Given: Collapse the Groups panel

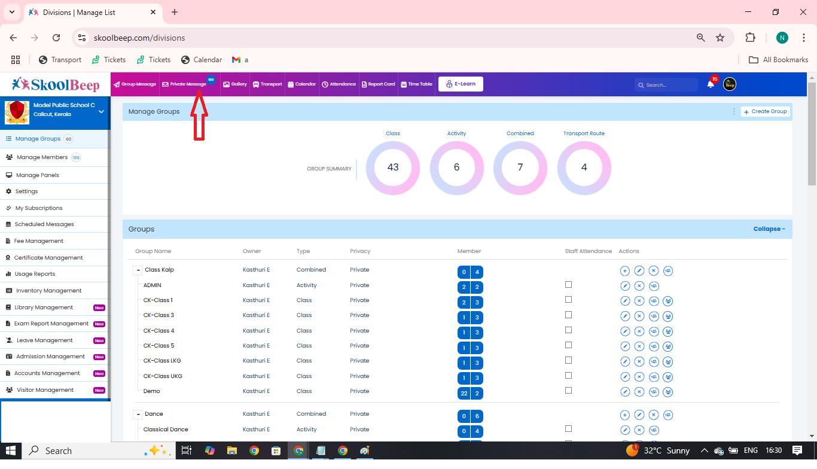Looking at the screenshot, I should click(x=769, y=229).
